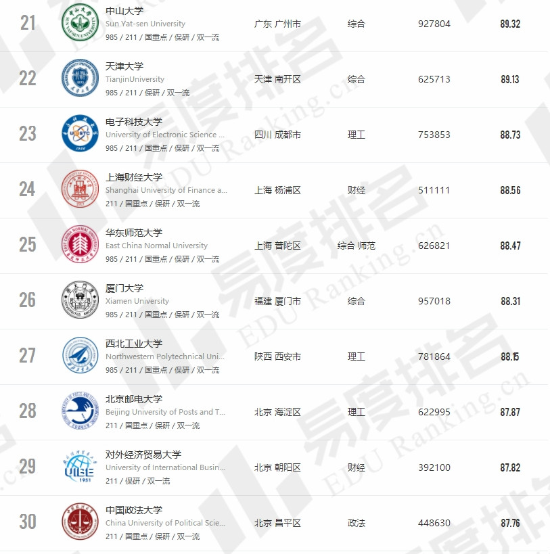Click the rank number 25
This screenshot has height=554, width=550.
point(28,245)
